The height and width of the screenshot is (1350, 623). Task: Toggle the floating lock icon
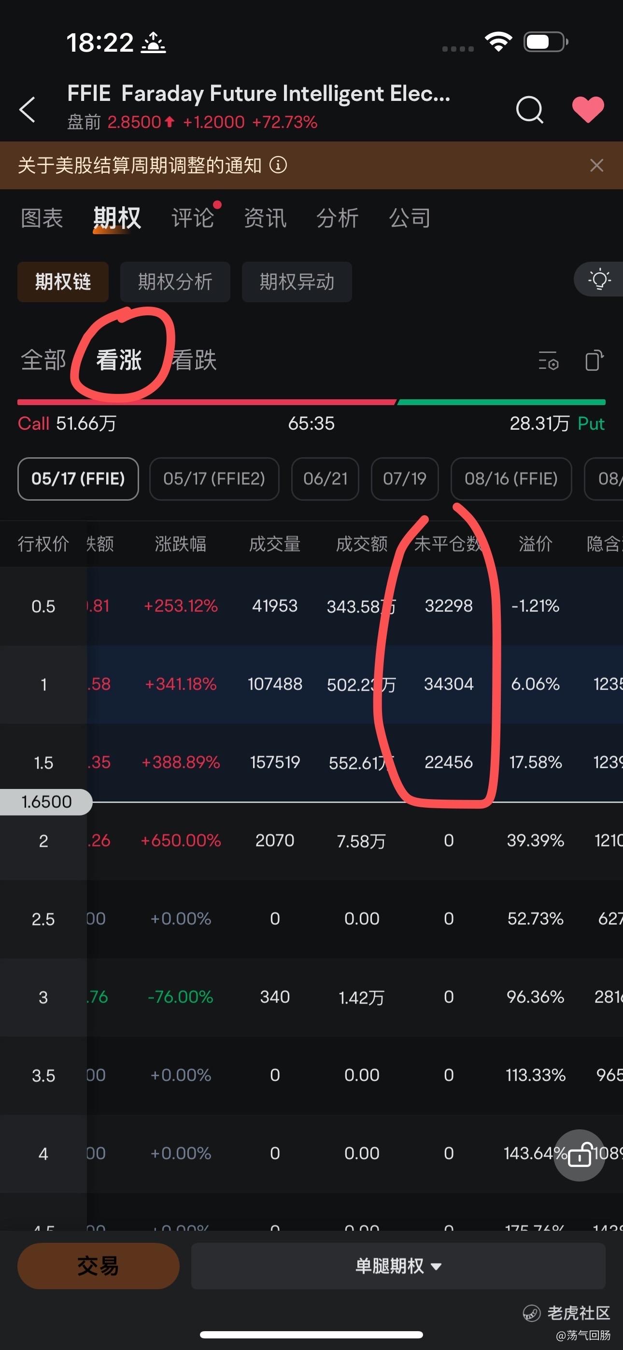(580, 1155)
